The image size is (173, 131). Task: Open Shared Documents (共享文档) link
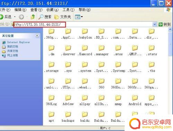[x=10, y=51]
